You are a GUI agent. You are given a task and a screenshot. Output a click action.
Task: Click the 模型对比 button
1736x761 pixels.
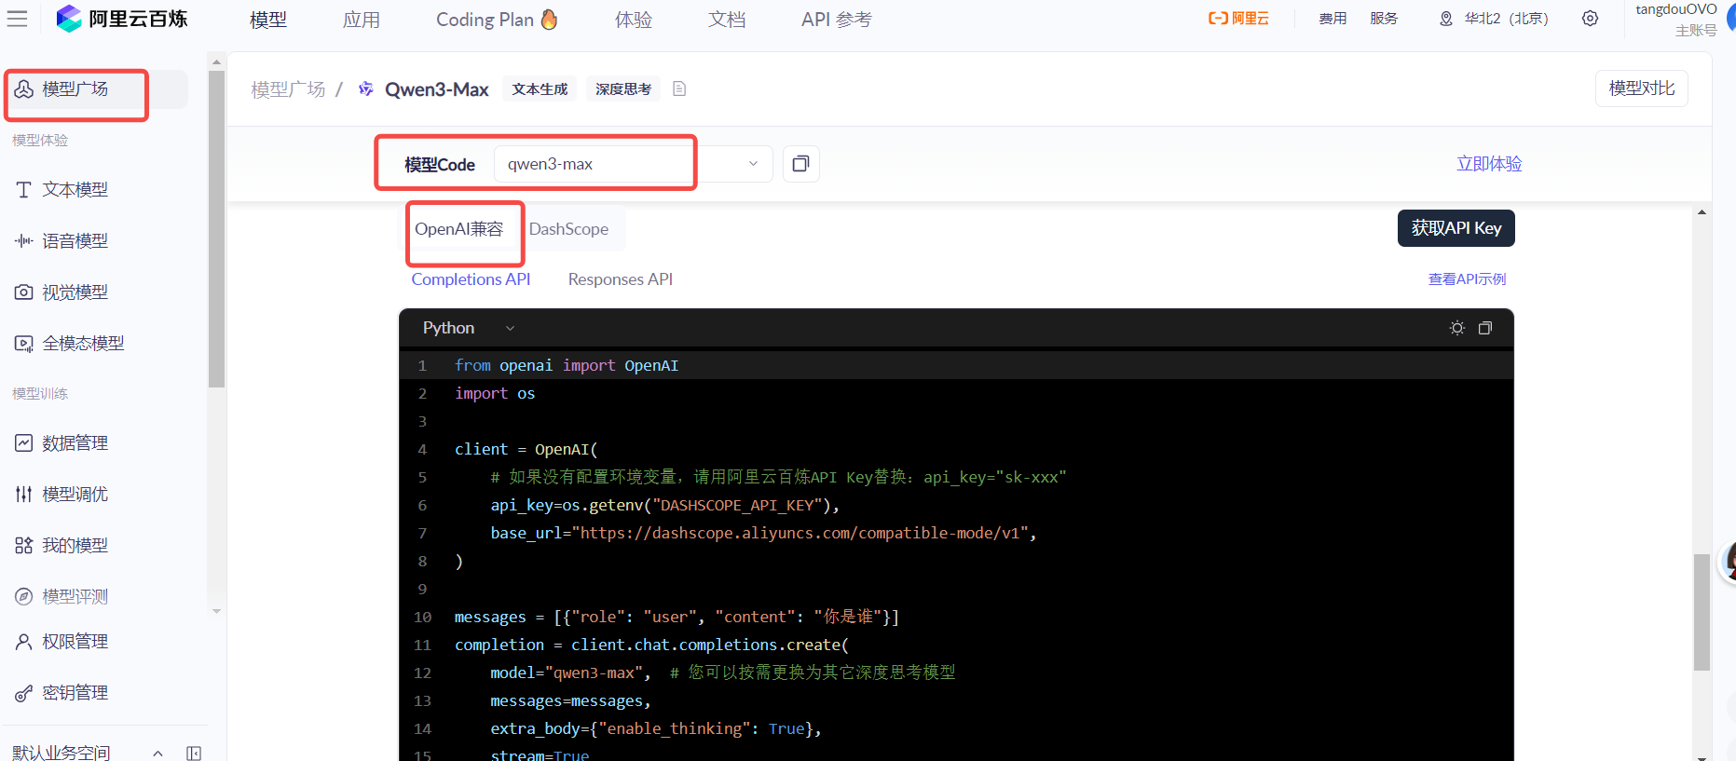[1641, 88]
